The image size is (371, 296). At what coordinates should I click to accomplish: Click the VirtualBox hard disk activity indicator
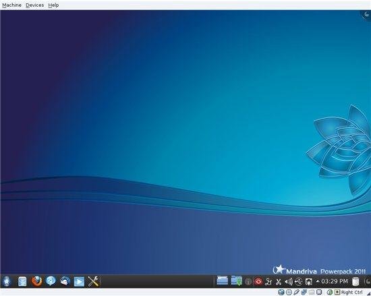(x=281, y=292)
